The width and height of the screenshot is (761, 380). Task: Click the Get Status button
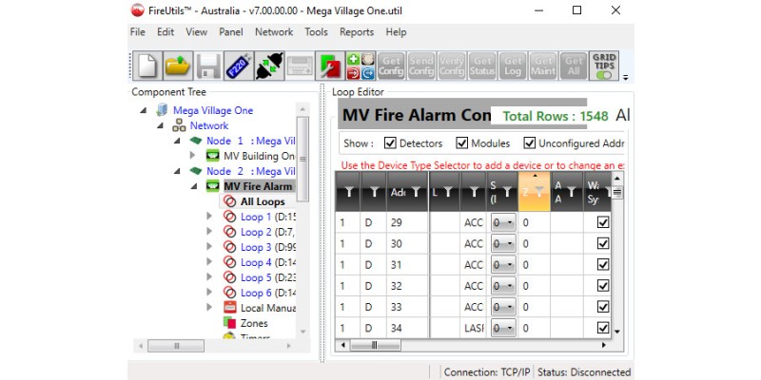click(x=482, y=66)
